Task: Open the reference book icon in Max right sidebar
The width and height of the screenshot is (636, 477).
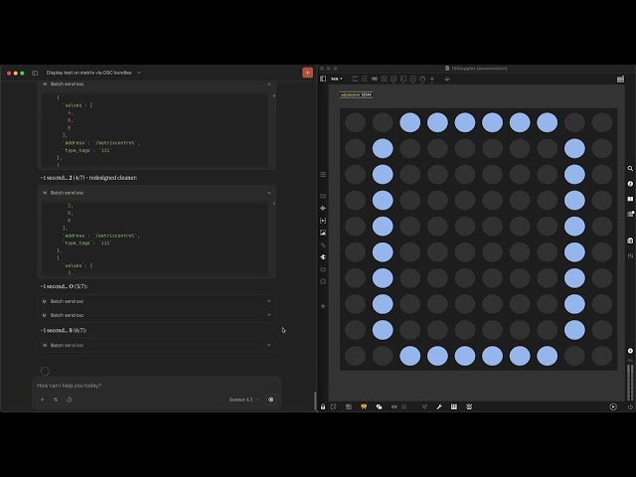Action: click(x=630, y=199)
